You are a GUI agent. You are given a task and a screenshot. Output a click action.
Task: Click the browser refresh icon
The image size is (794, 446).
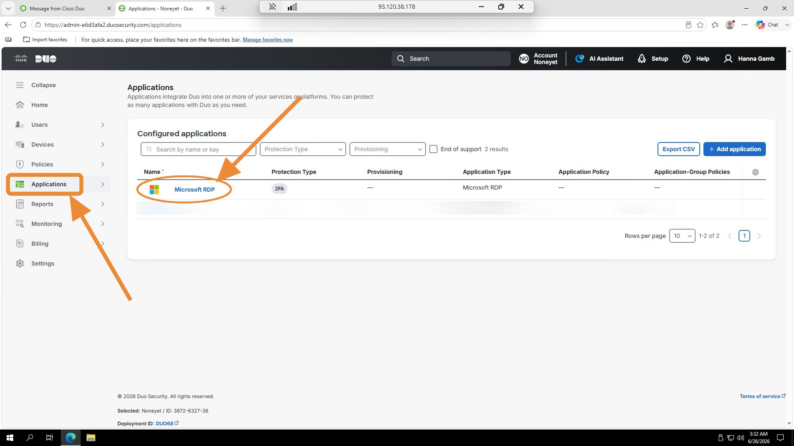(23, 25)
